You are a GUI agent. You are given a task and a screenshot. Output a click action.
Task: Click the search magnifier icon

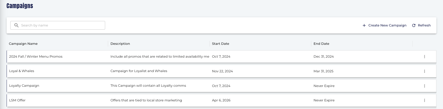(x=16, y=25)
